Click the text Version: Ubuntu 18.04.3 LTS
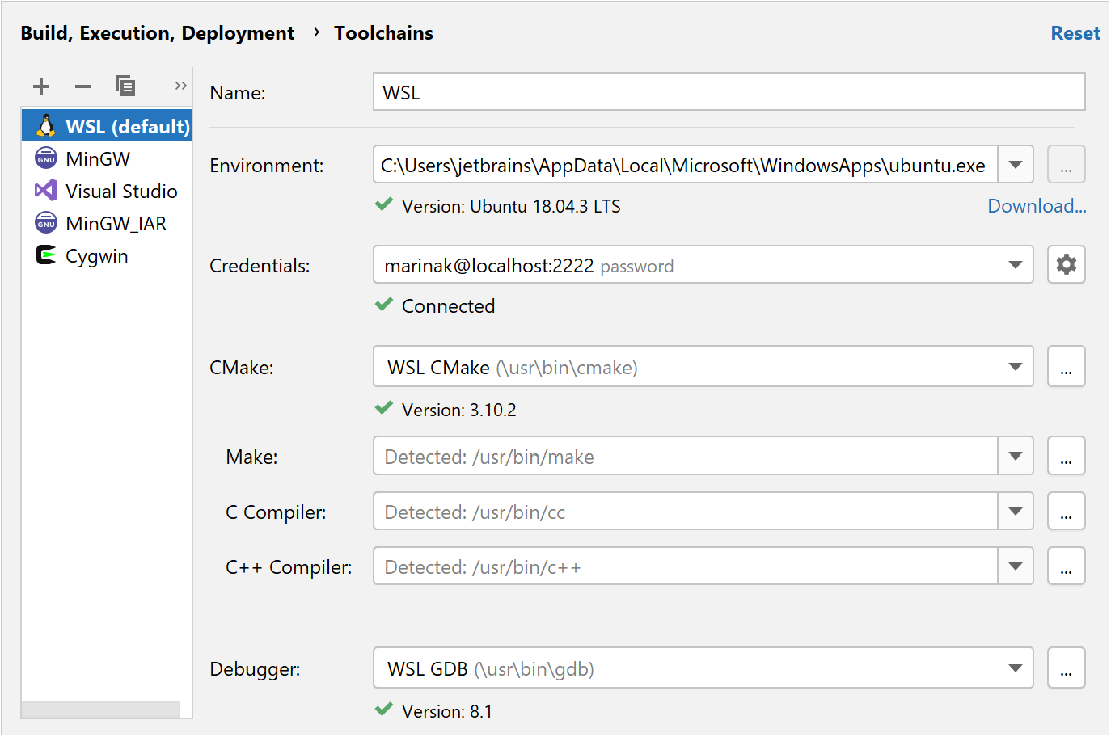1111x737 pixels. [x=511, y=206]
